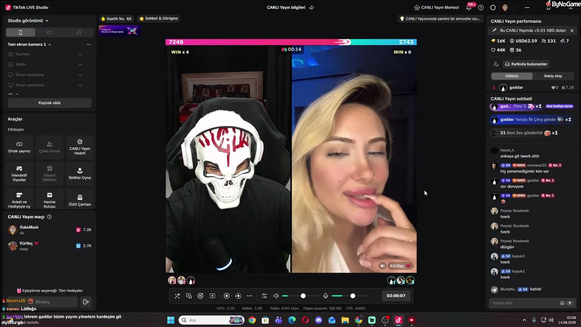Open Opera from the taskbar

pyautogui.click(x=305, y=320)
